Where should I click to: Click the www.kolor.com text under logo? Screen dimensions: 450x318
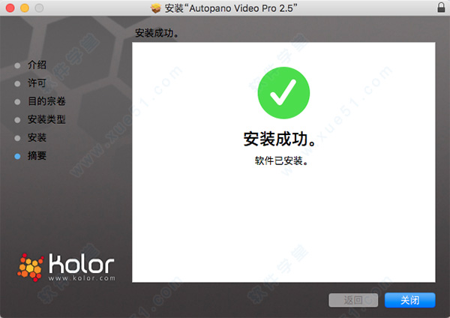[x=82, y=278]
